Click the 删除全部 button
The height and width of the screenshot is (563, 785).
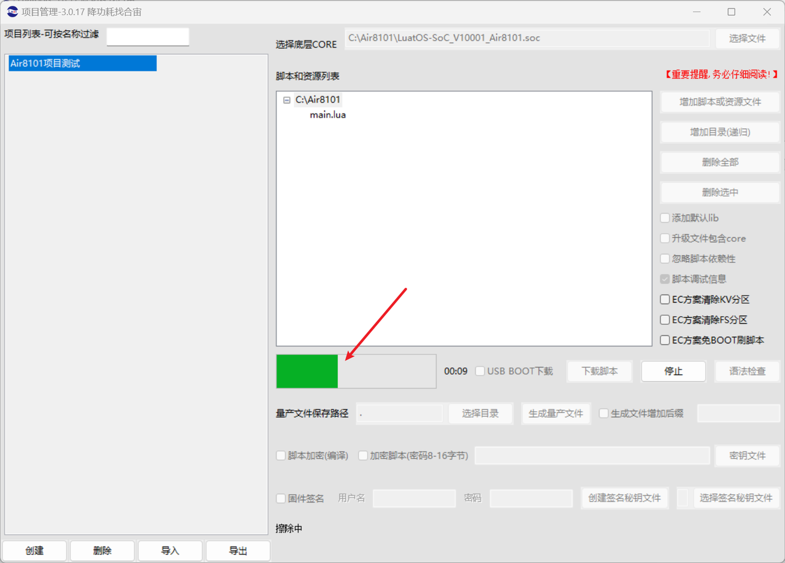720,162
